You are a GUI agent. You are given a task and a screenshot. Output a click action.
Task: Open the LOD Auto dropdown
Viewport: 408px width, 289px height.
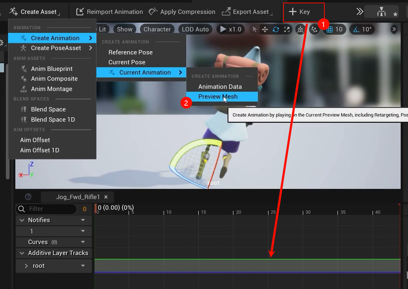coord(195,29)
